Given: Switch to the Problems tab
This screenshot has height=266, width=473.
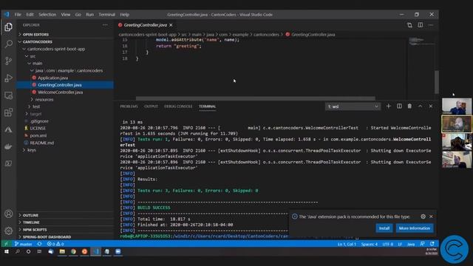Looking at the screenshot, I should coord(129,106).
